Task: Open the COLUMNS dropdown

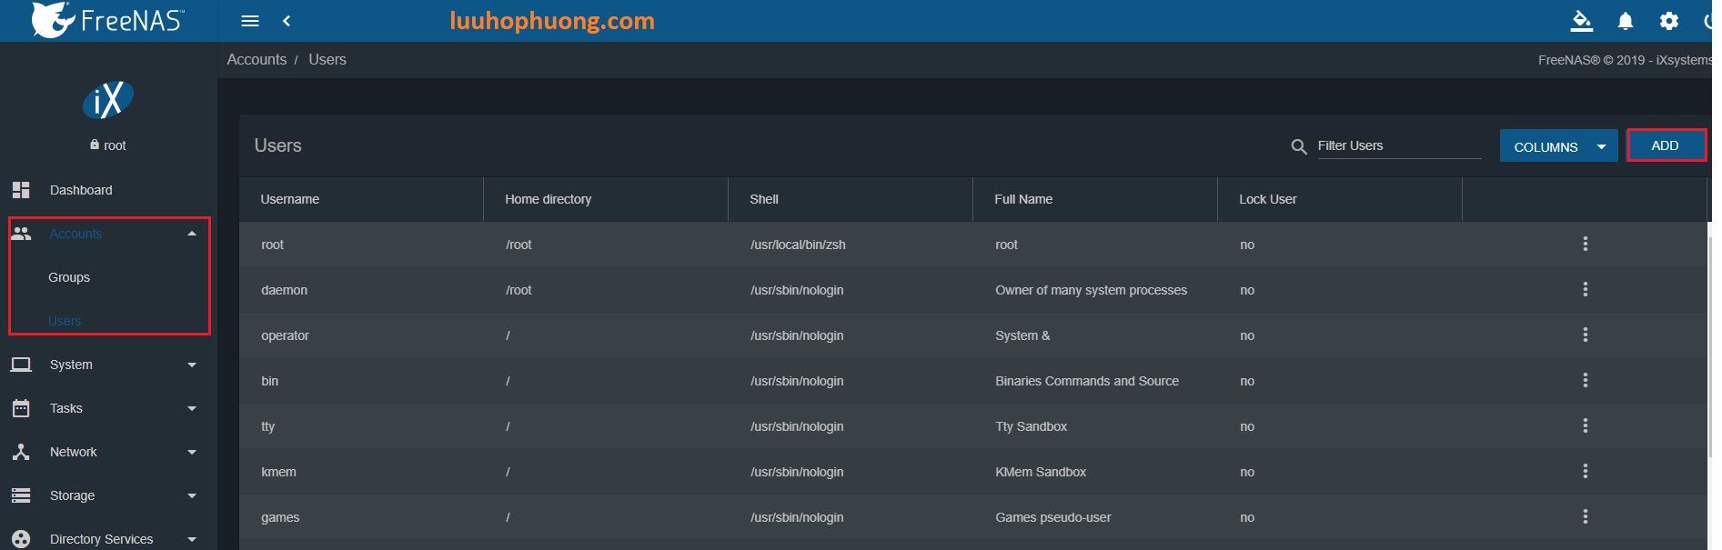Action: (x=1558, y=146)
